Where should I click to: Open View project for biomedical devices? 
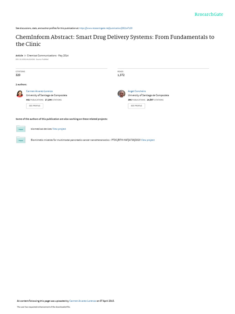tap(59, 129)
